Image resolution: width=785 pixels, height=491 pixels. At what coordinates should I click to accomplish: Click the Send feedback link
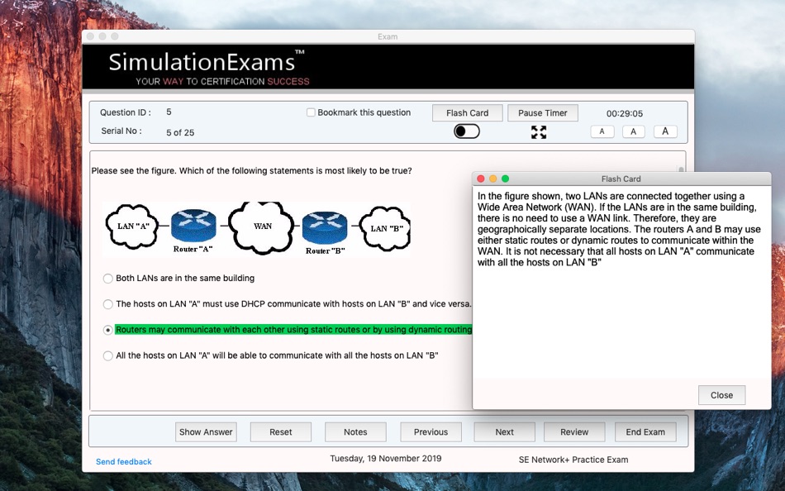(124, 461)
